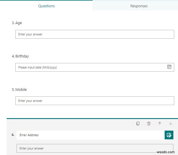This screenshot has height=155, width=178.
Task: Click the blank gray space left of the copy icon
Action: point(73,123)
